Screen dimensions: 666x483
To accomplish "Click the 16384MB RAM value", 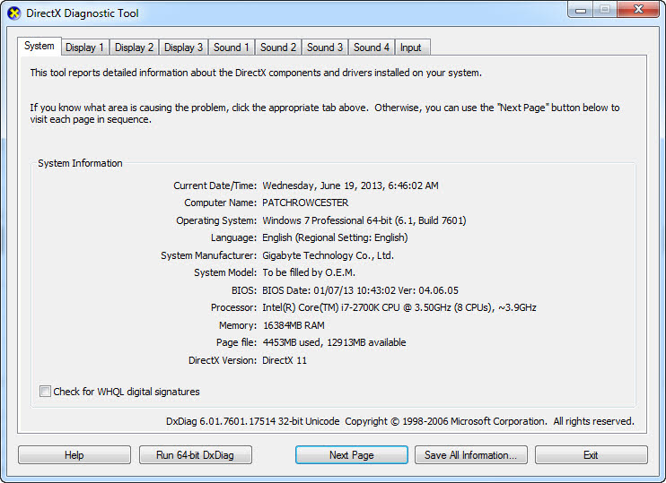I will pyautogui.click(x=294, y=325).
